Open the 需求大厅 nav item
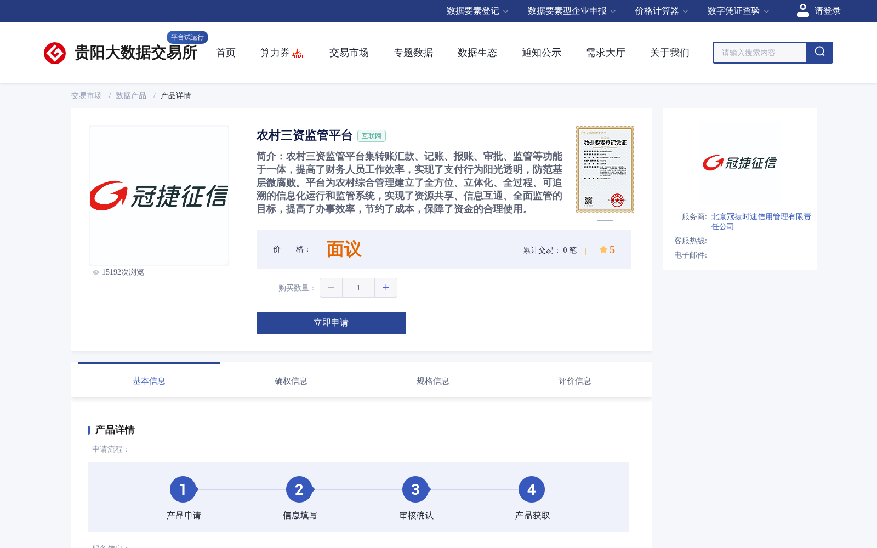This screenshot has height=548, width=877. (x=606, y=53)
